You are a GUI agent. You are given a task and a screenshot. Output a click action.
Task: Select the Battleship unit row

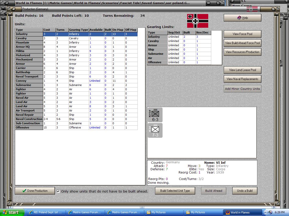tap(76, 72)
